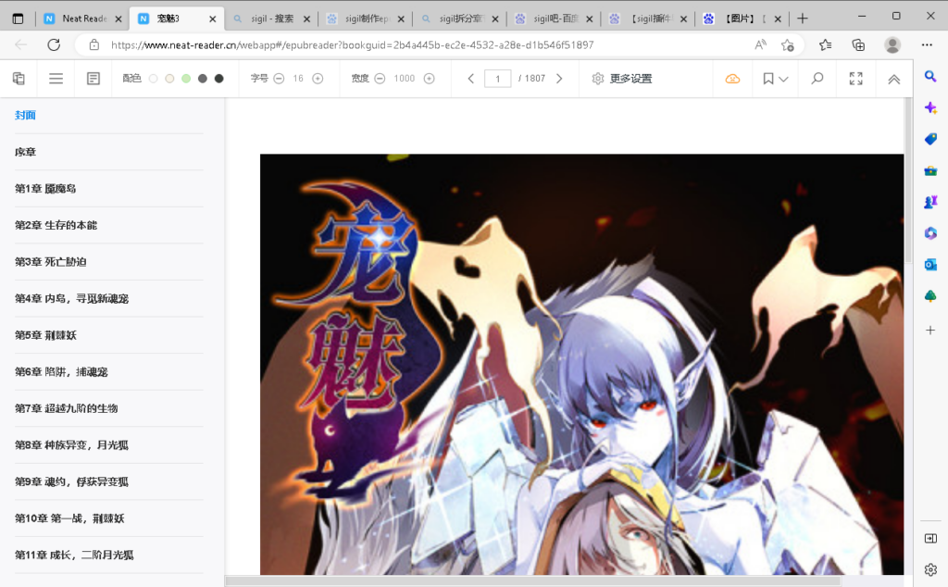Increase the font size
Screen dimensions: 948x587
point(318,79)
